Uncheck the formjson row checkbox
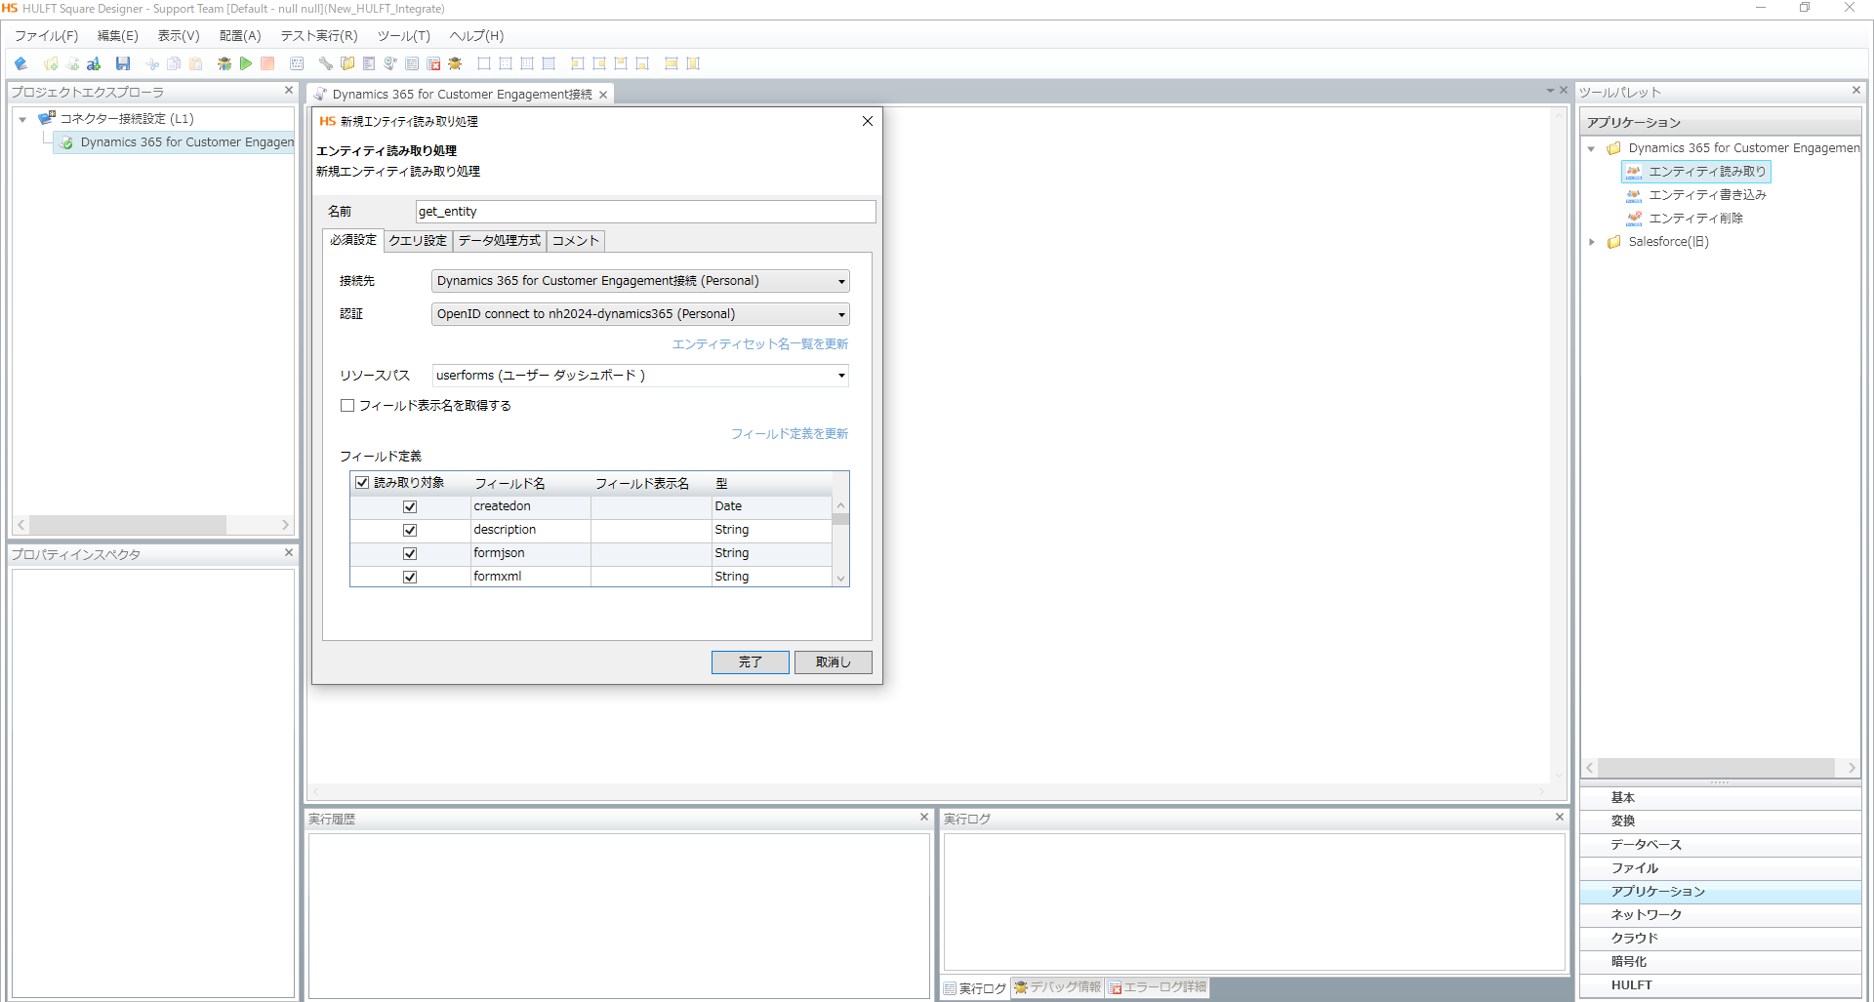This screenshot has height=1002, width=1874. click(x=410, y=553)
